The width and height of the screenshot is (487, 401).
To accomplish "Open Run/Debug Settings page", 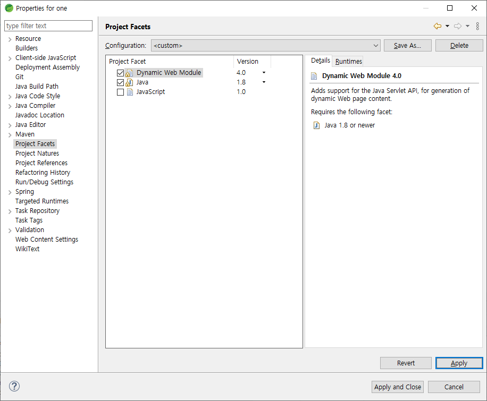I will tap(45, 182).
